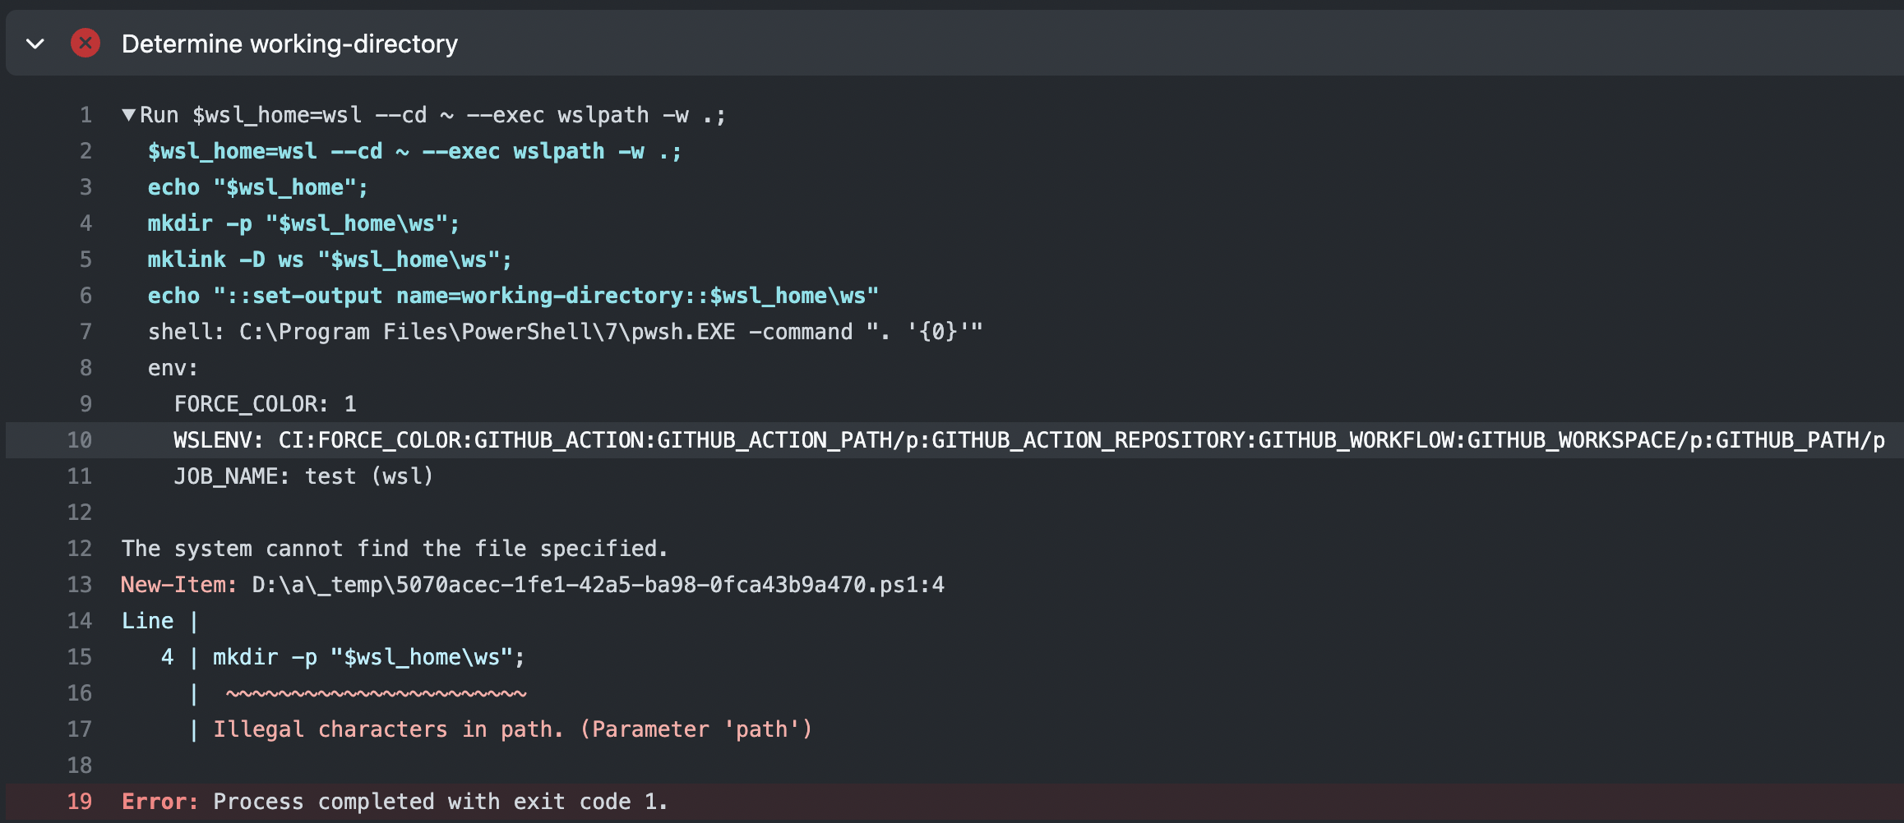The image size is (1904, 823).
Task: Select log line number 11
Action: [x=79, y=476]
